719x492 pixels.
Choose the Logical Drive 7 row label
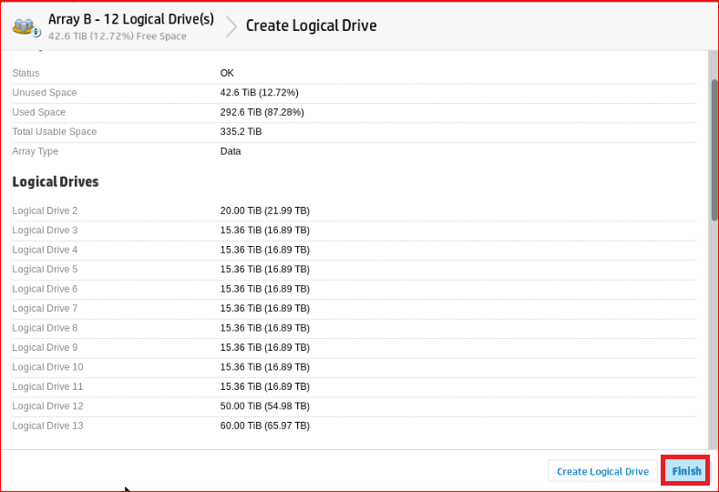pyautogui.click(x=45, y=309)
